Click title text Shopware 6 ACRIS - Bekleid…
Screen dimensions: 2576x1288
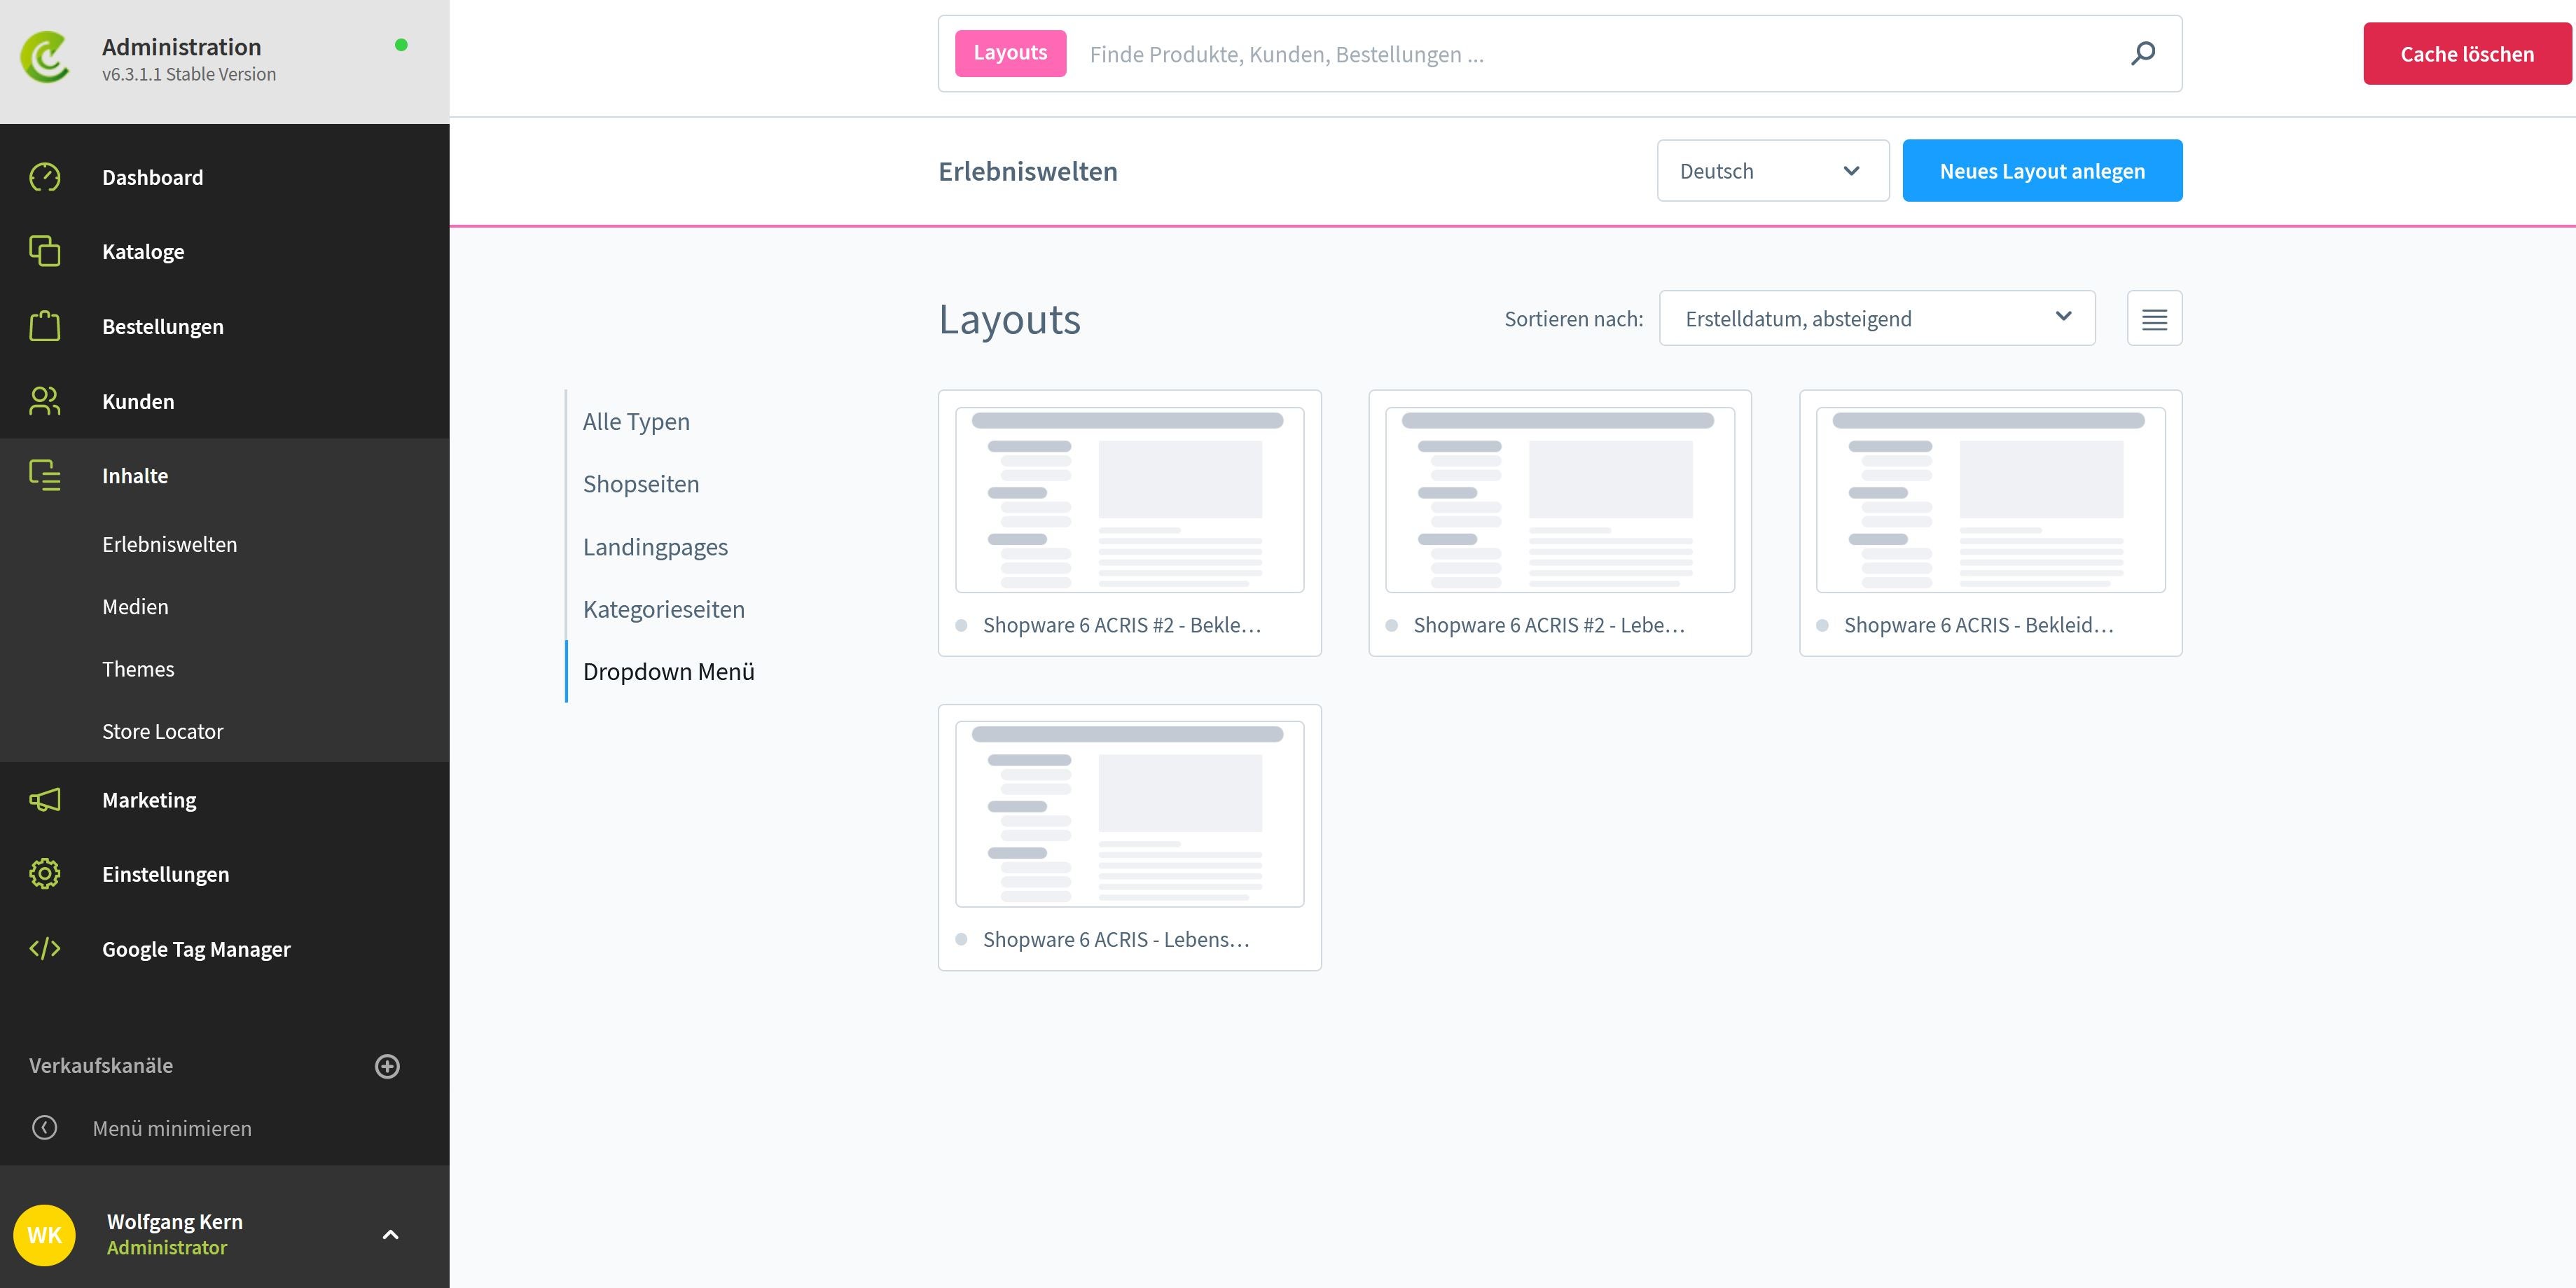pos(1979,625)
